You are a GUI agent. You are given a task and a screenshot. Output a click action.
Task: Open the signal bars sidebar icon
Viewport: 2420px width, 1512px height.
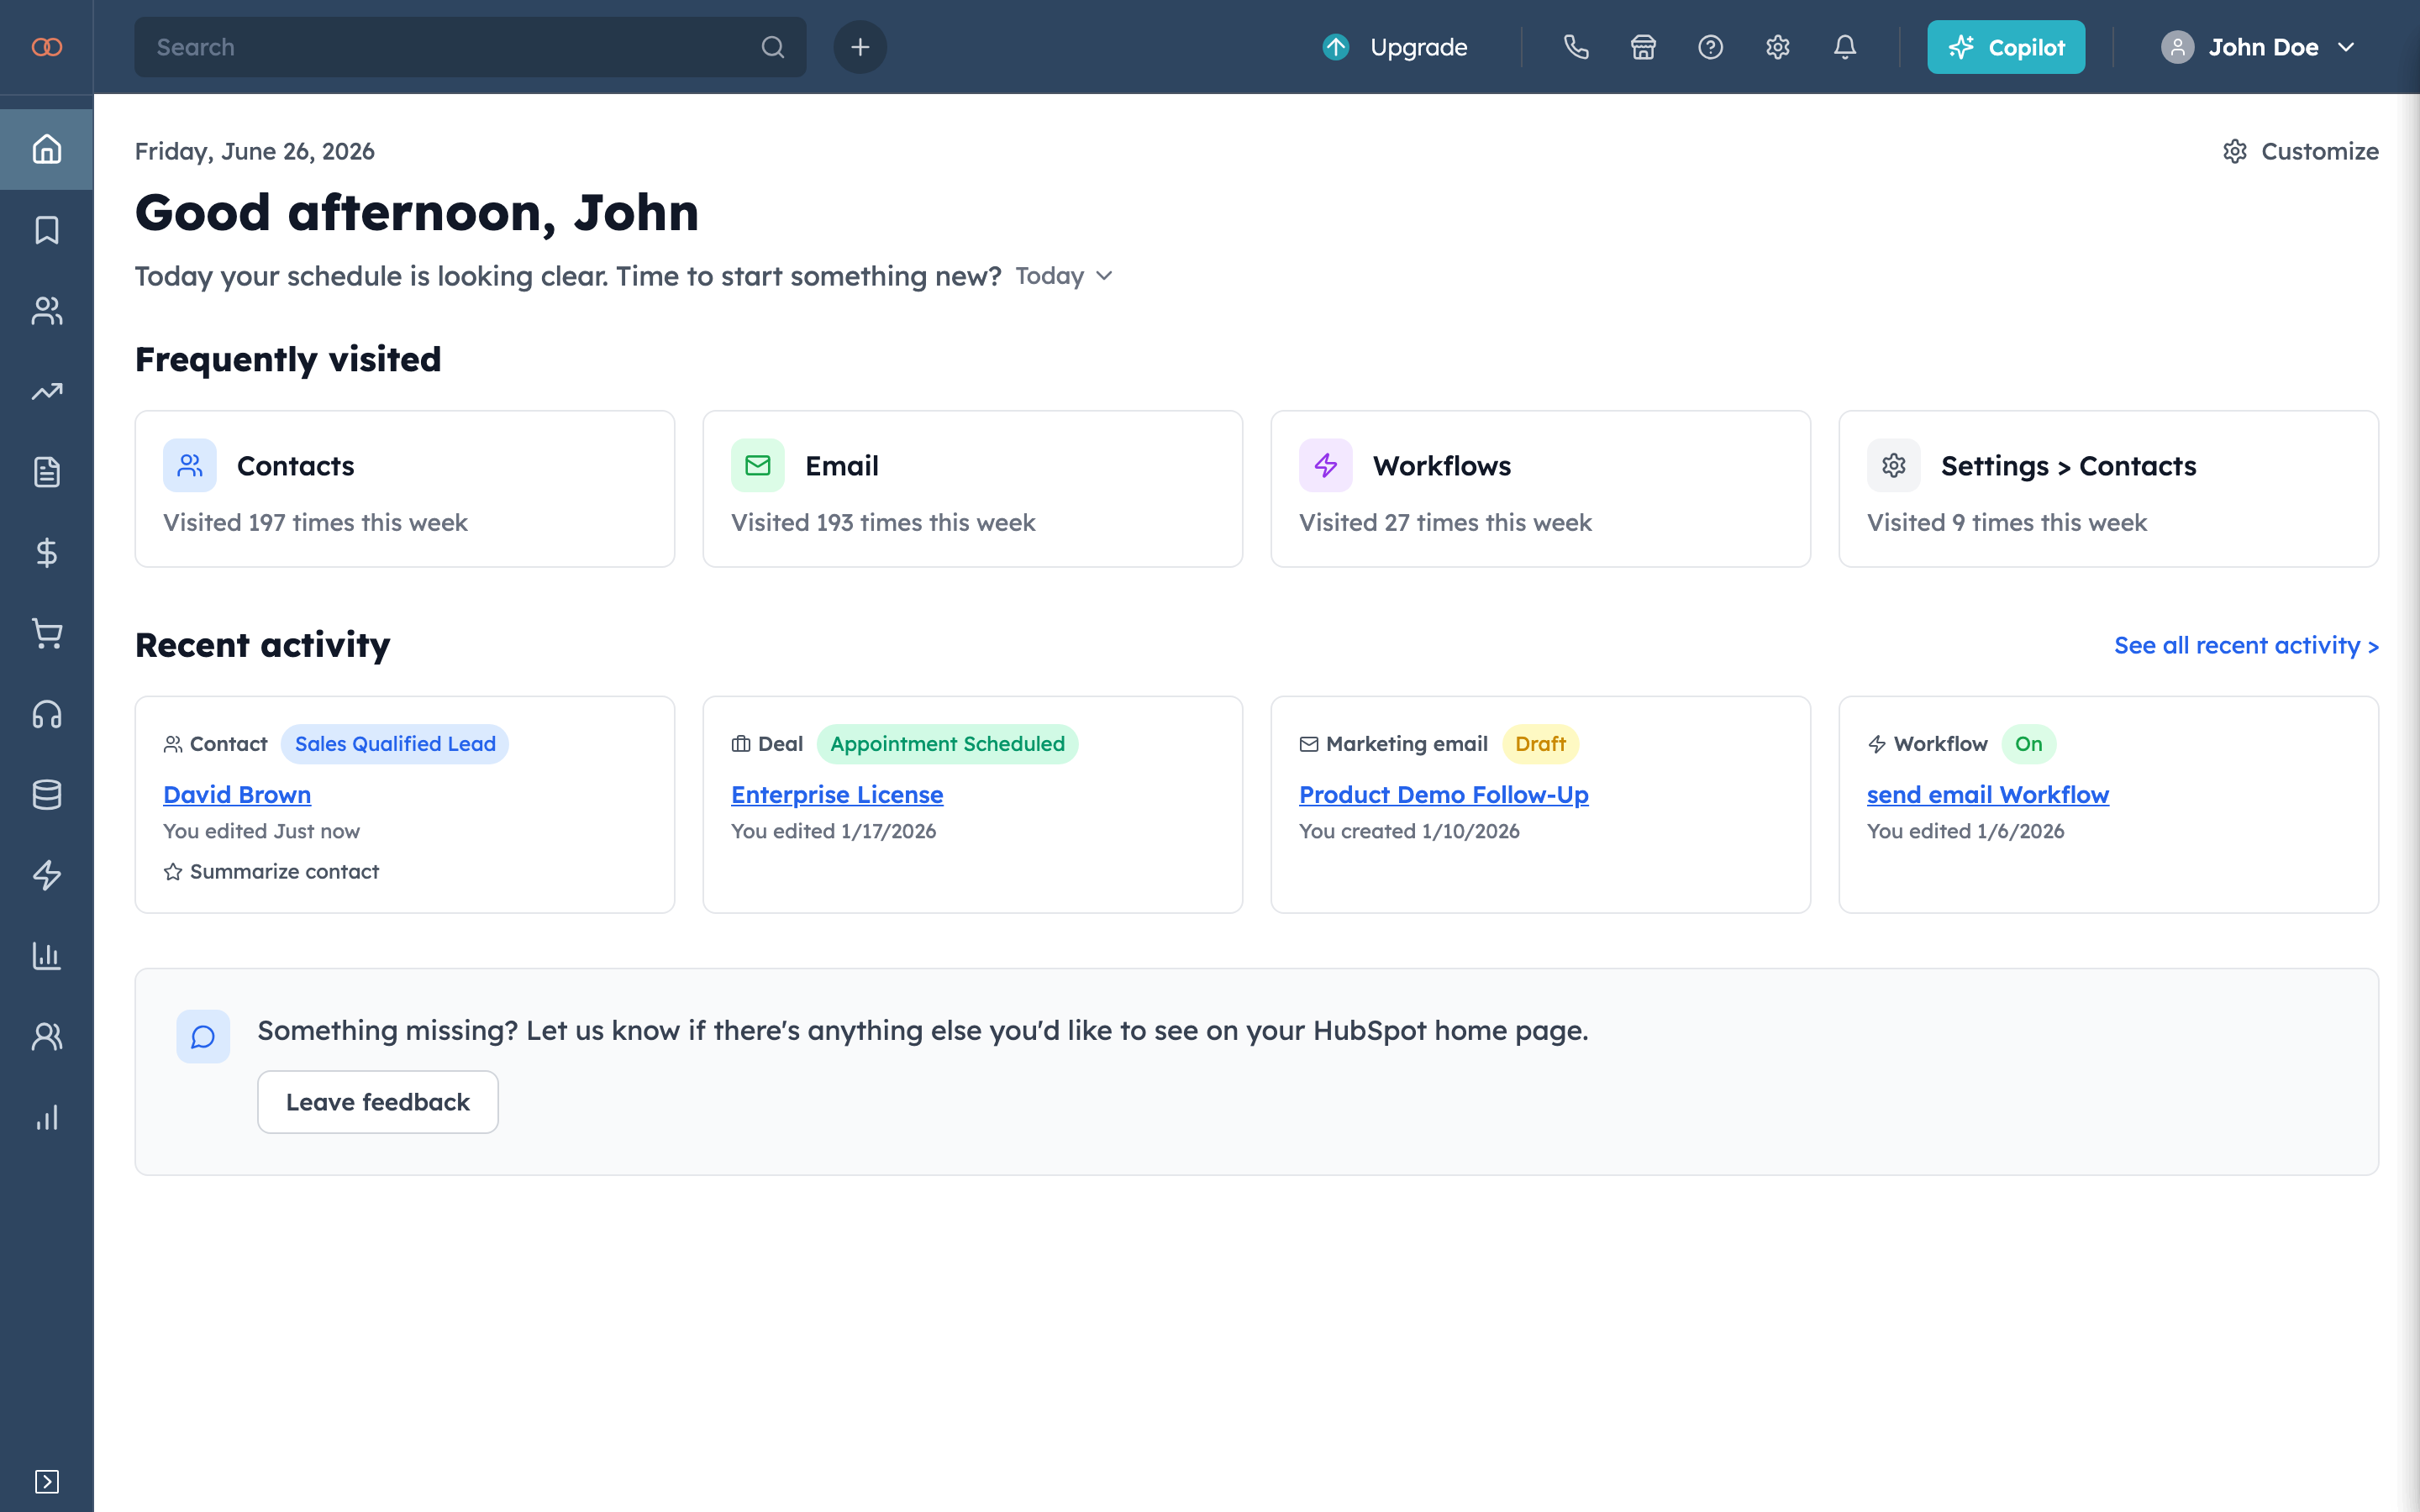pyautogui.click(x=47, y=1117)
